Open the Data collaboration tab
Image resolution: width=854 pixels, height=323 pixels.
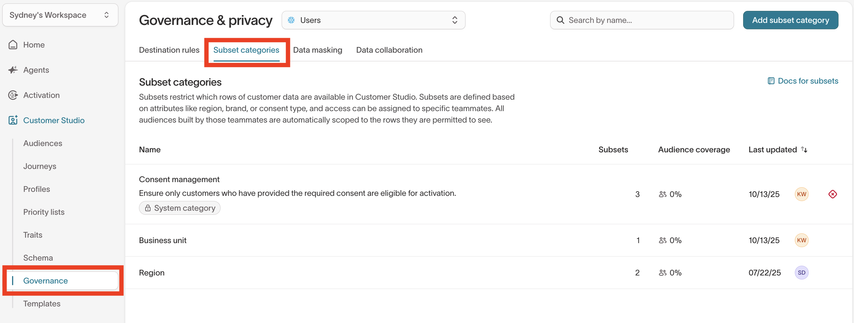pos(389,50)
